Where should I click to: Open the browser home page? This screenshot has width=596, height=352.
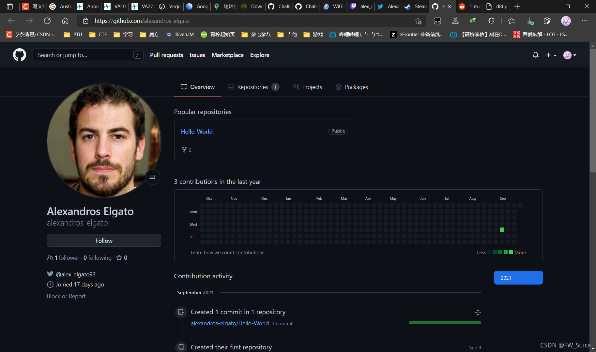coord(65,21)
